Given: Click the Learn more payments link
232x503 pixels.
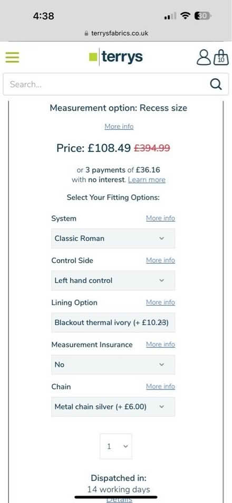Looking at the screenshot, I should (147, 179).
